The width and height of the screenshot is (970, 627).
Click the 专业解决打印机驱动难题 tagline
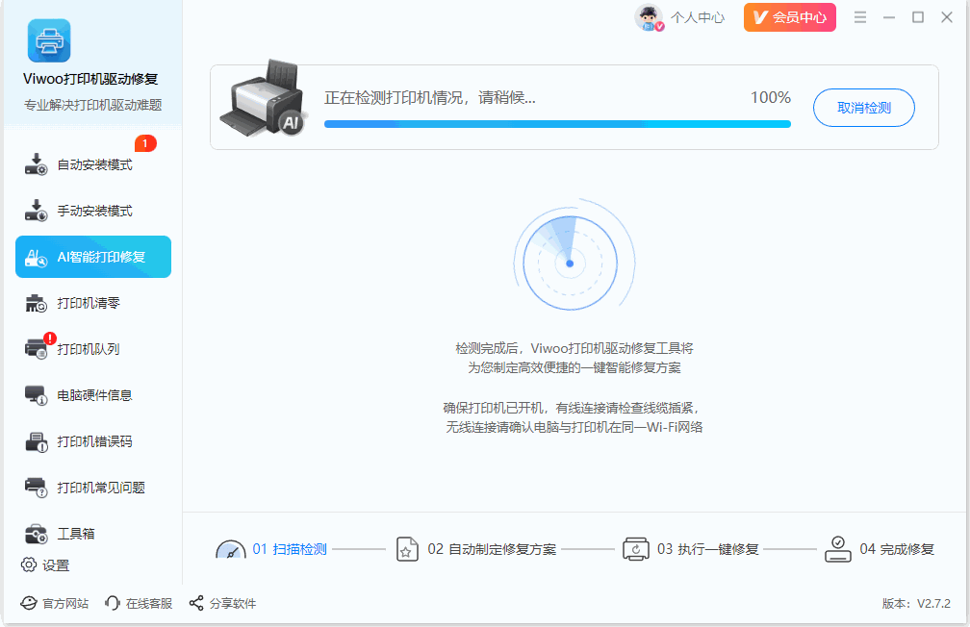[92, 105]
